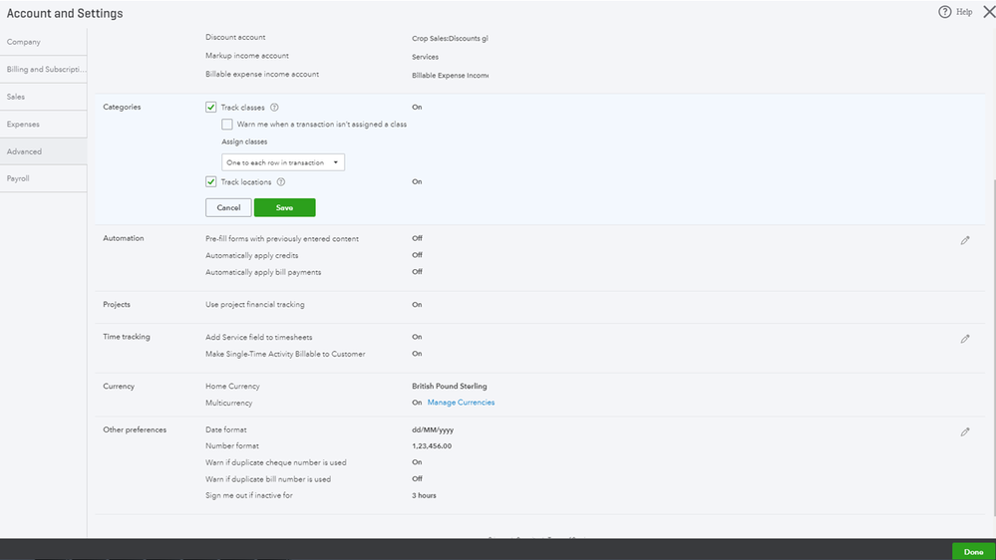
Task: Click the 'Sign me out if inactive for' label
Action: click(249, 496)
